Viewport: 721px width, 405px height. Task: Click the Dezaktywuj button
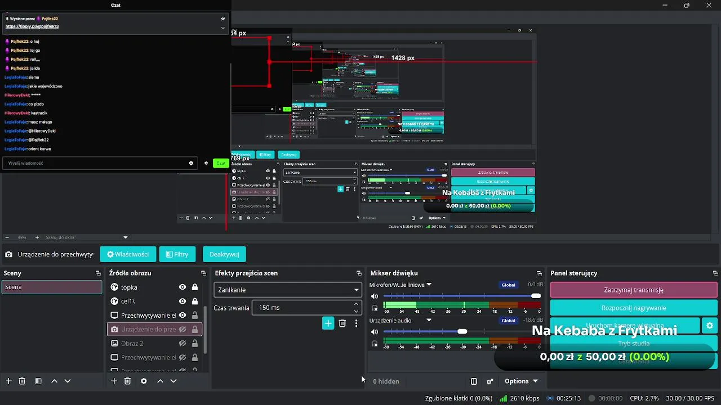click(x=224, y=254)
